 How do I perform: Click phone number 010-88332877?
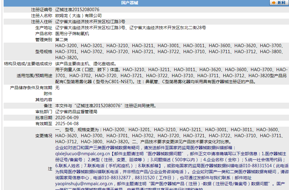pyautogui.click(x=116, y=178)
